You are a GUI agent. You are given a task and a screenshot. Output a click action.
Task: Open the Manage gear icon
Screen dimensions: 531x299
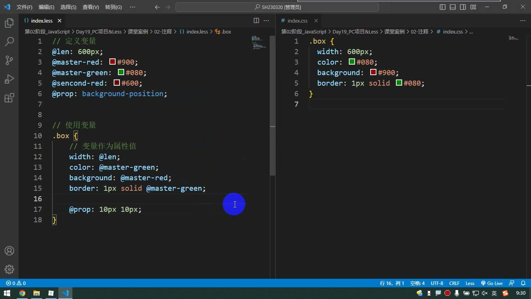9,269
